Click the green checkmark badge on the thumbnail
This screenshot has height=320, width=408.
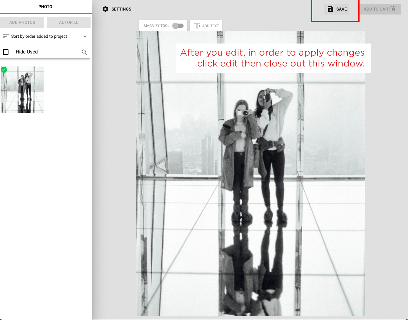(x=4, y=70)
